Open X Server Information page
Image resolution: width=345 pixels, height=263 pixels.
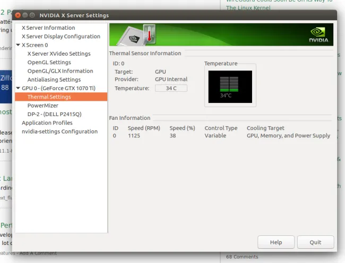[x=48, y=28]
